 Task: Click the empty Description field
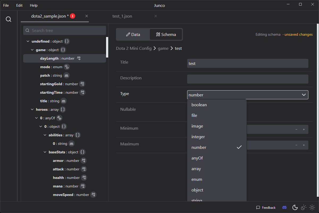click(248, 79)
